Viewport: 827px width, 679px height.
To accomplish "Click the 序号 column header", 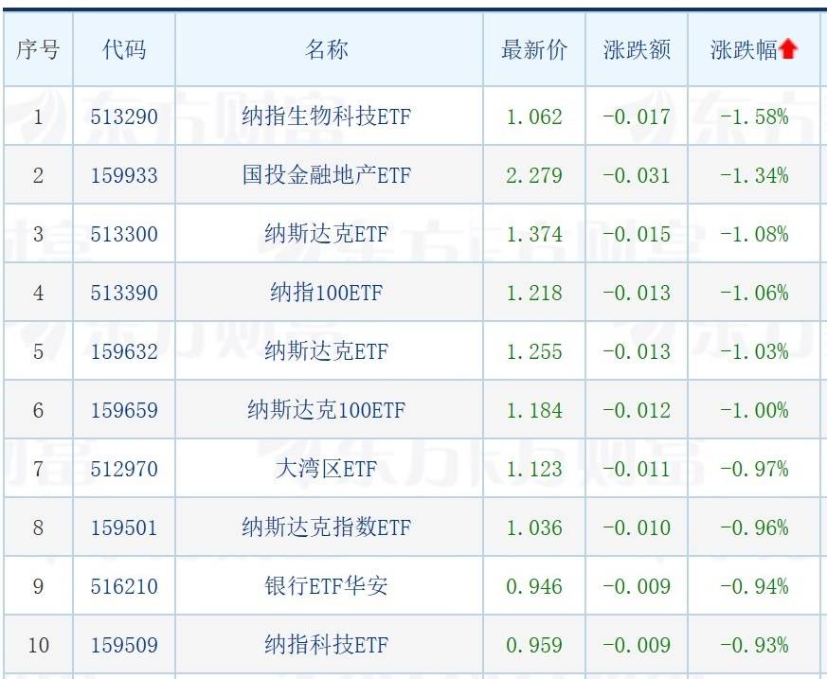I will (38, 50).
